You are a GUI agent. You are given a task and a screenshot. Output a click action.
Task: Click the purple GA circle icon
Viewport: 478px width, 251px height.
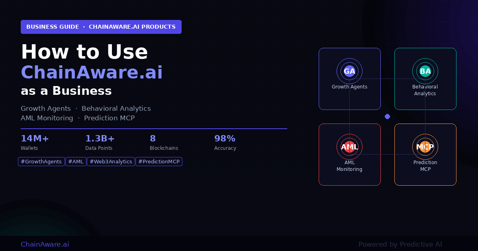click(349, 71)
